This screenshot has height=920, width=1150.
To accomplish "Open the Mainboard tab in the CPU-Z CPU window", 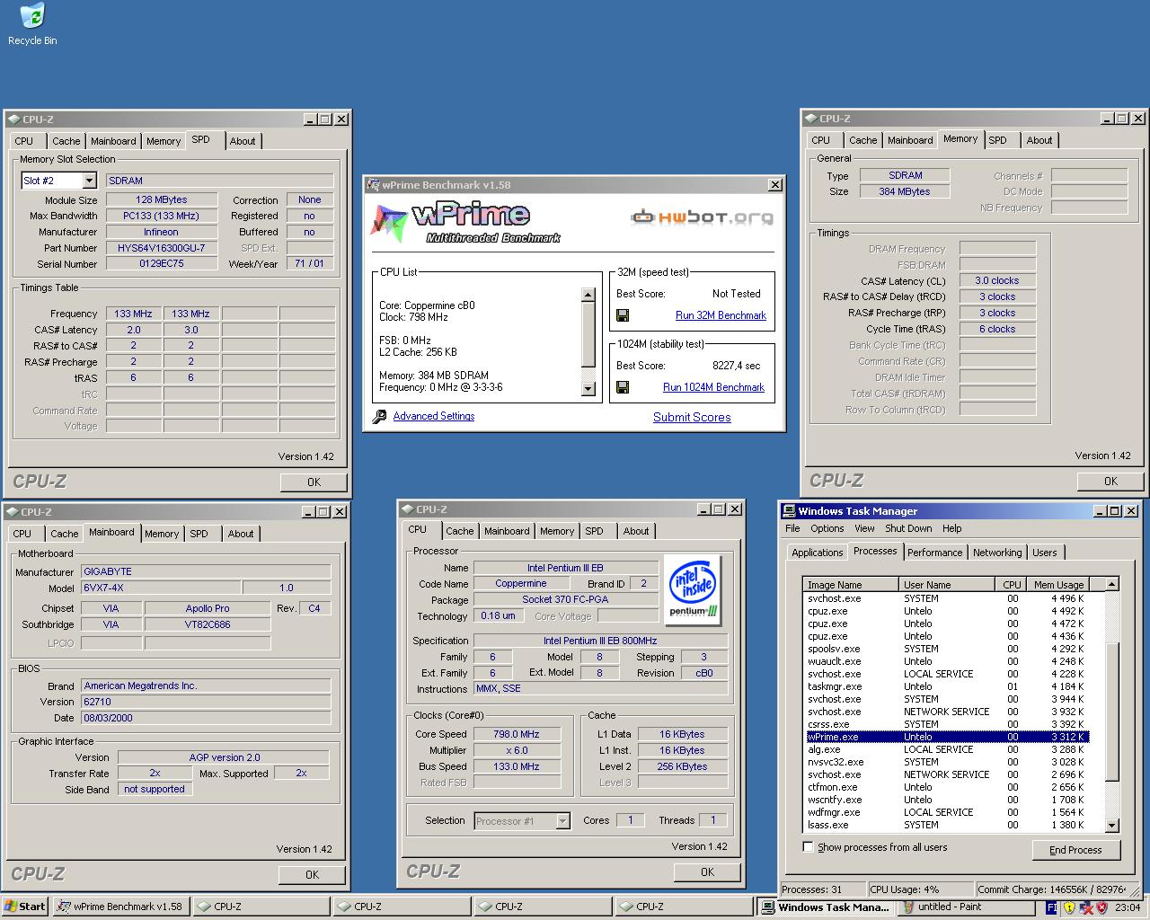I will coord(507,531).
